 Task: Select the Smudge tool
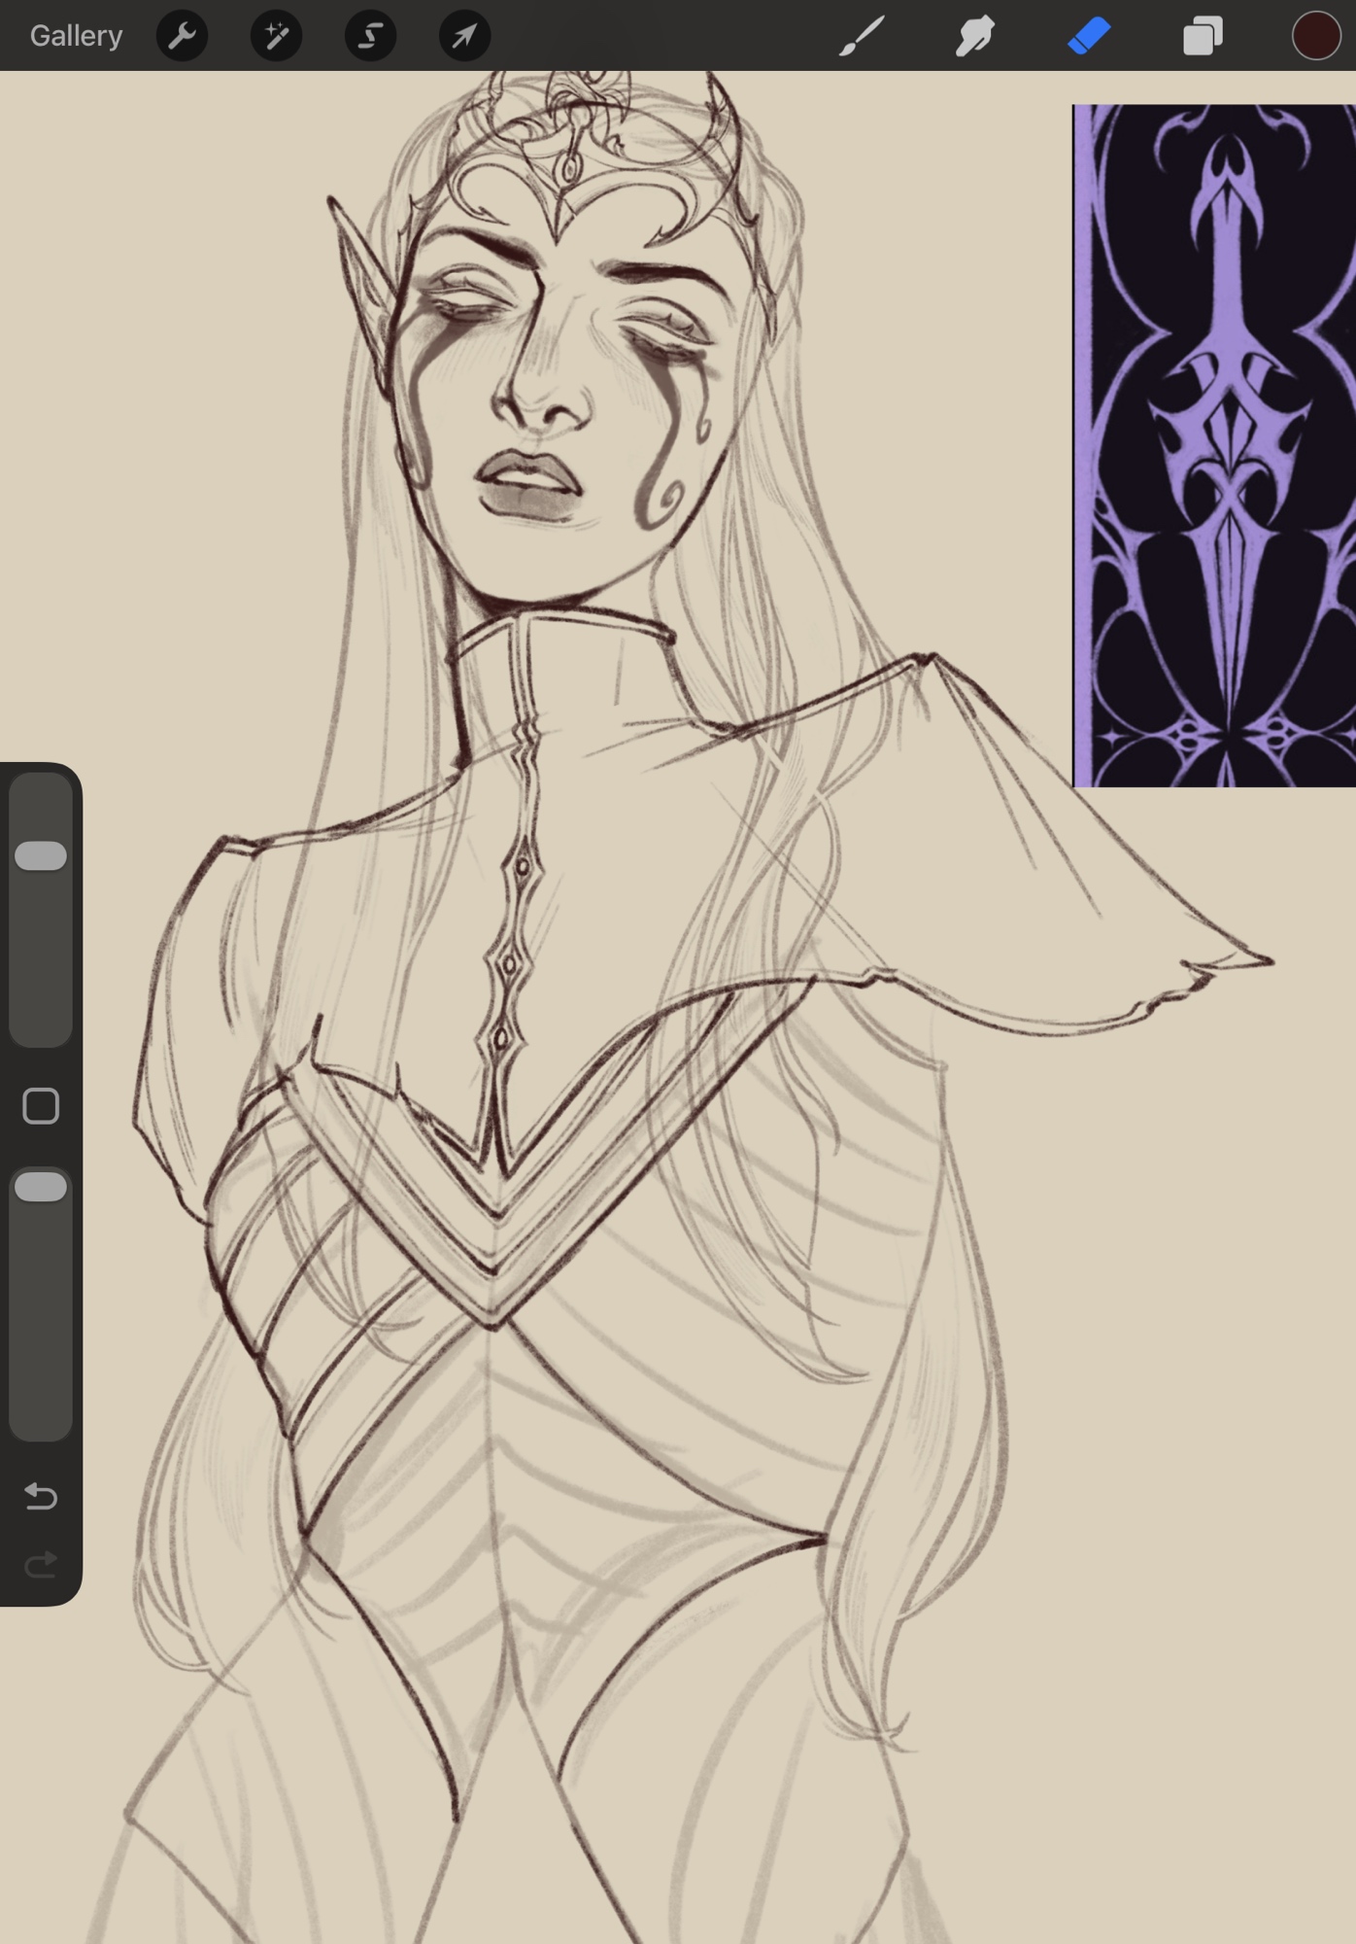[974, 36]
